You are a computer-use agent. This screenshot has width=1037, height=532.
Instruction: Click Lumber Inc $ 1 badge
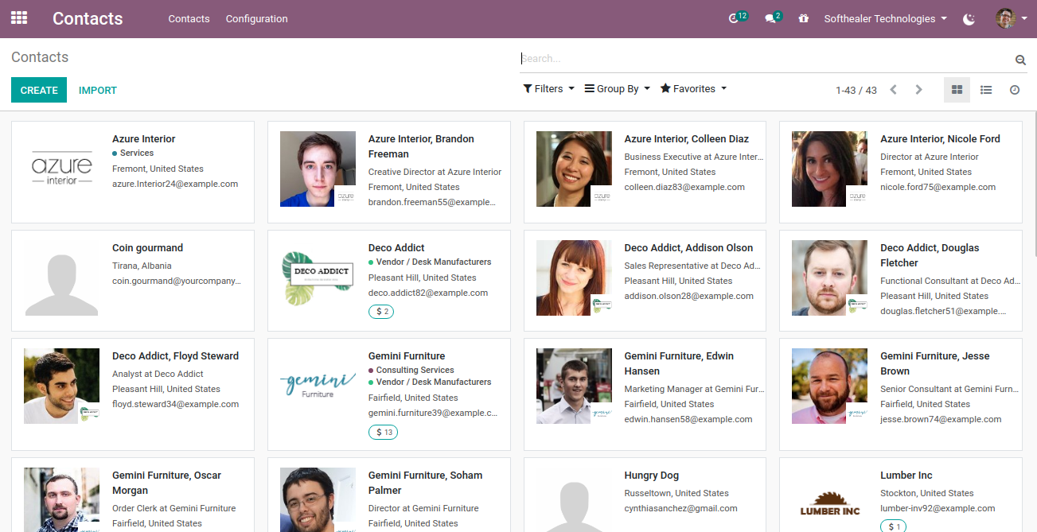[893, 526]
